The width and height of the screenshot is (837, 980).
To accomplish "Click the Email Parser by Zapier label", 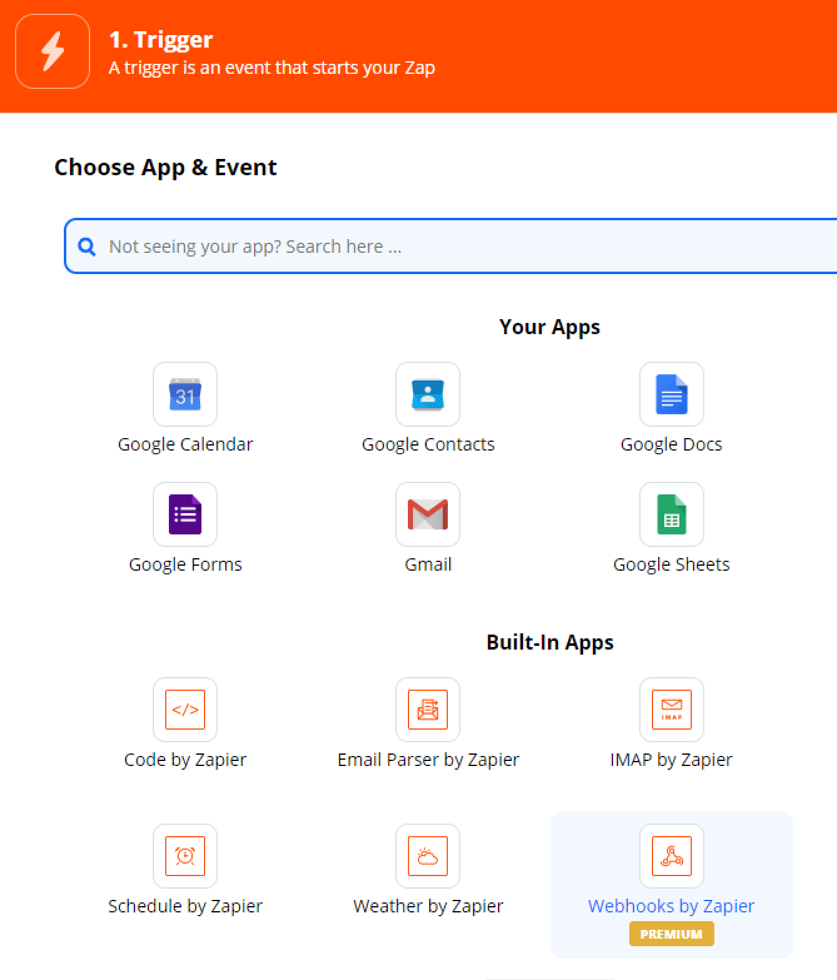I will pos(428,760).
